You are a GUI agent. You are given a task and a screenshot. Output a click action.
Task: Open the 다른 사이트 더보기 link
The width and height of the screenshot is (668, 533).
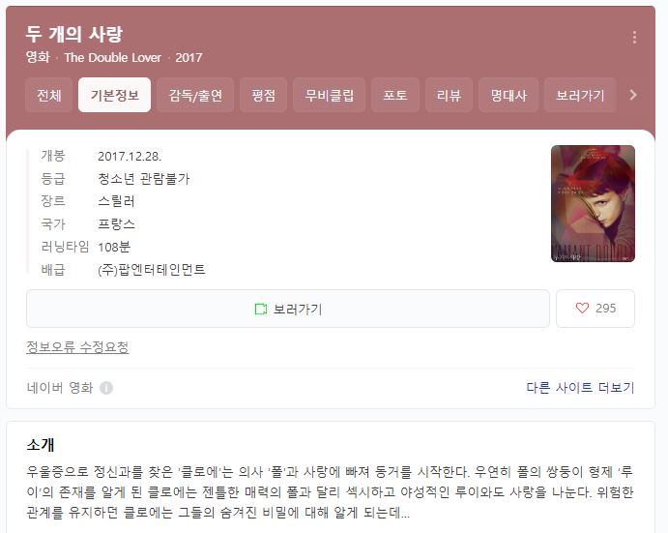tap(580, 387)
